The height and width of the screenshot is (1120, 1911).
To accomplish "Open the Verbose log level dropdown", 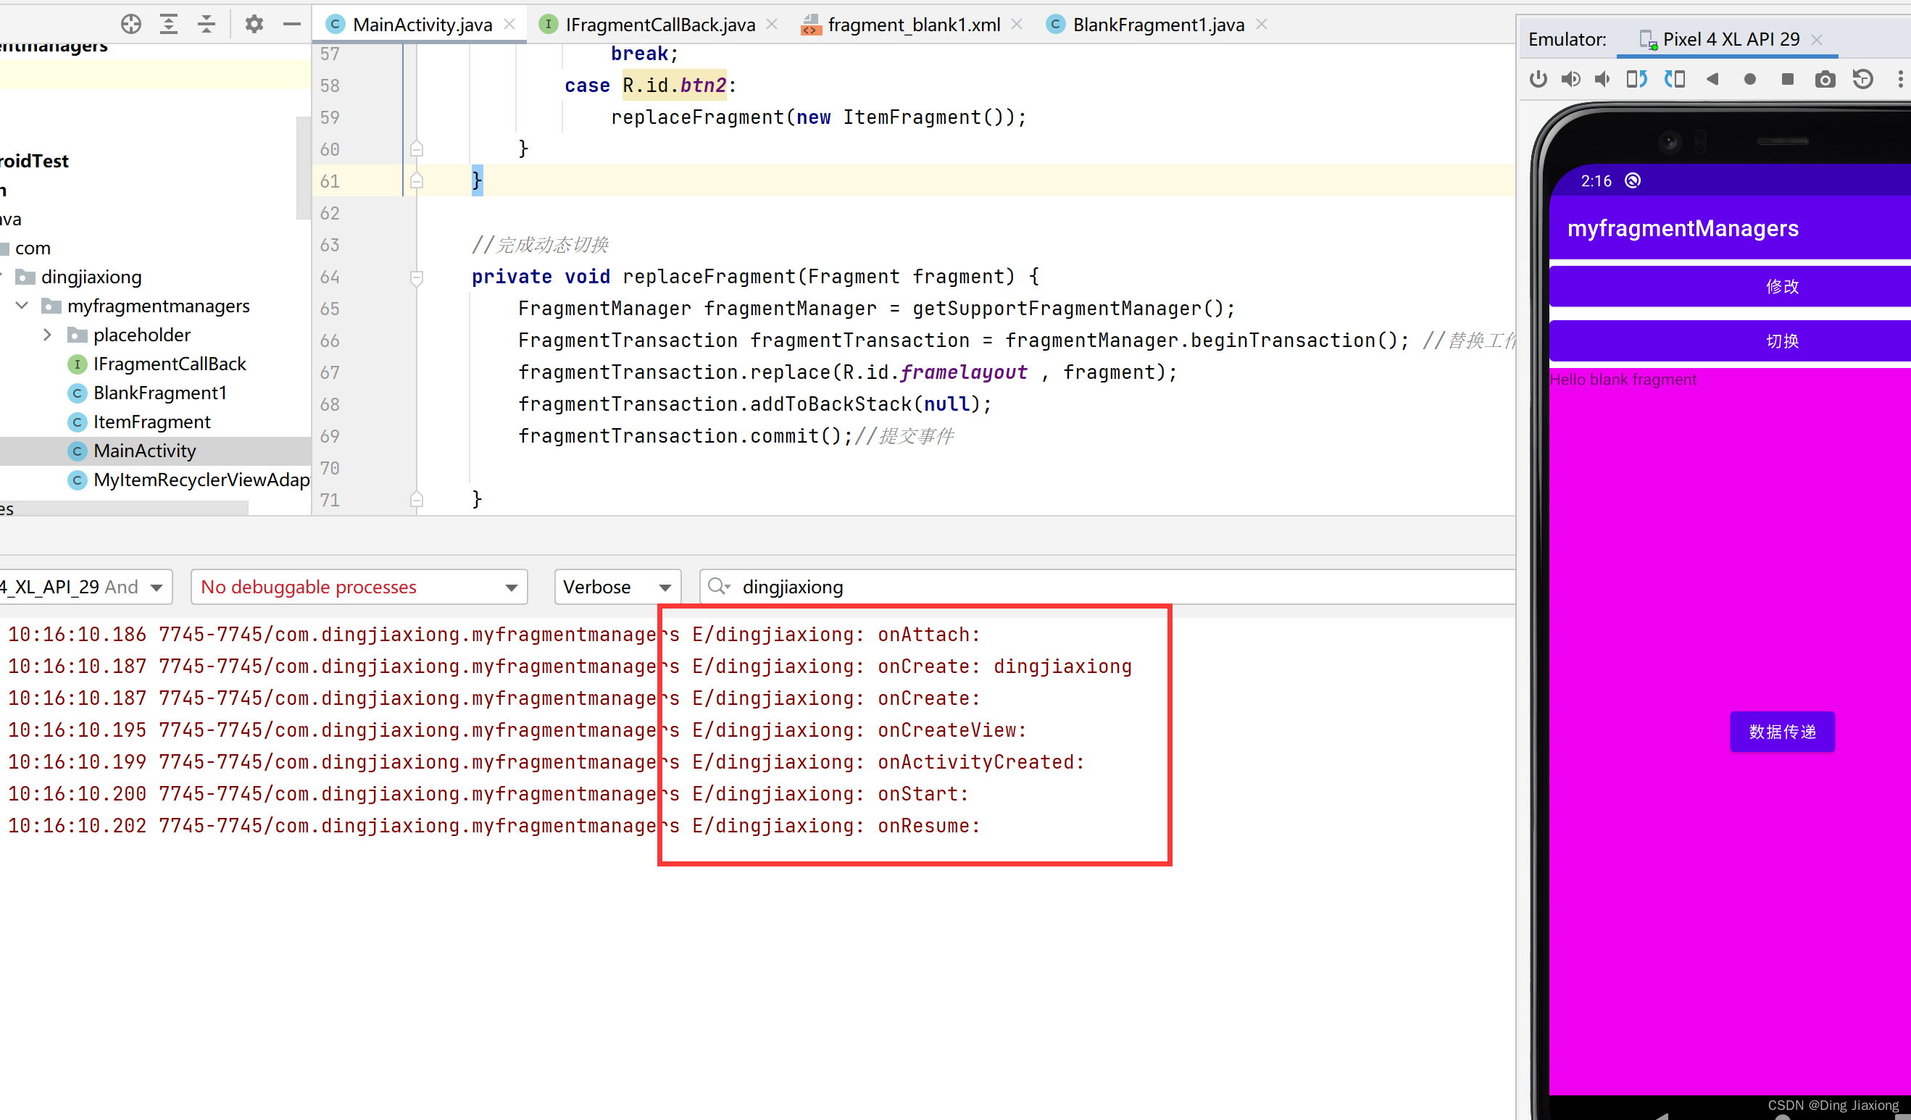I will click(x=617, y=587).
